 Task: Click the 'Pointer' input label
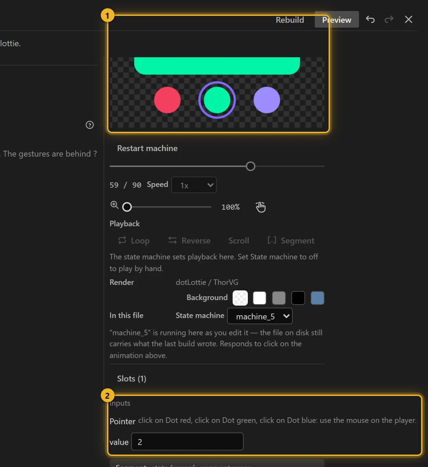click(x=123, y=421)
